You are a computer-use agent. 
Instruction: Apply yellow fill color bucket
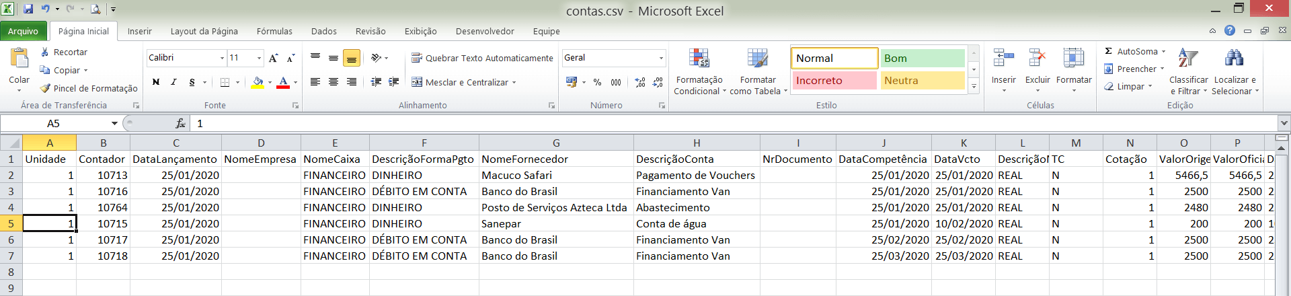pos(258,82)
